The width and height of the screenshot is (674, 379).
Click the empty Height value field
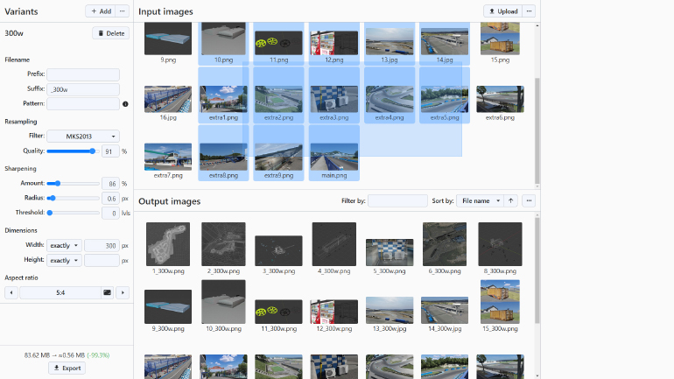click(102, 261)
